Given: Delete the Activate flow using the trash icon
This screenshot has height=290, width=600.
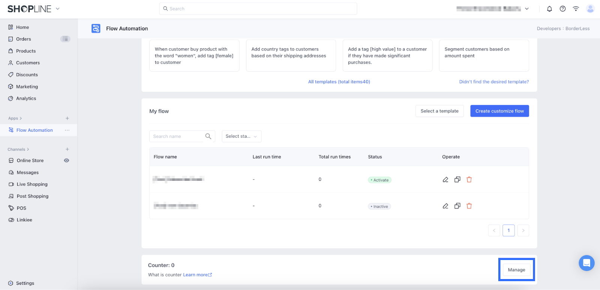Looking at the screenshot, I should (469, 180).
